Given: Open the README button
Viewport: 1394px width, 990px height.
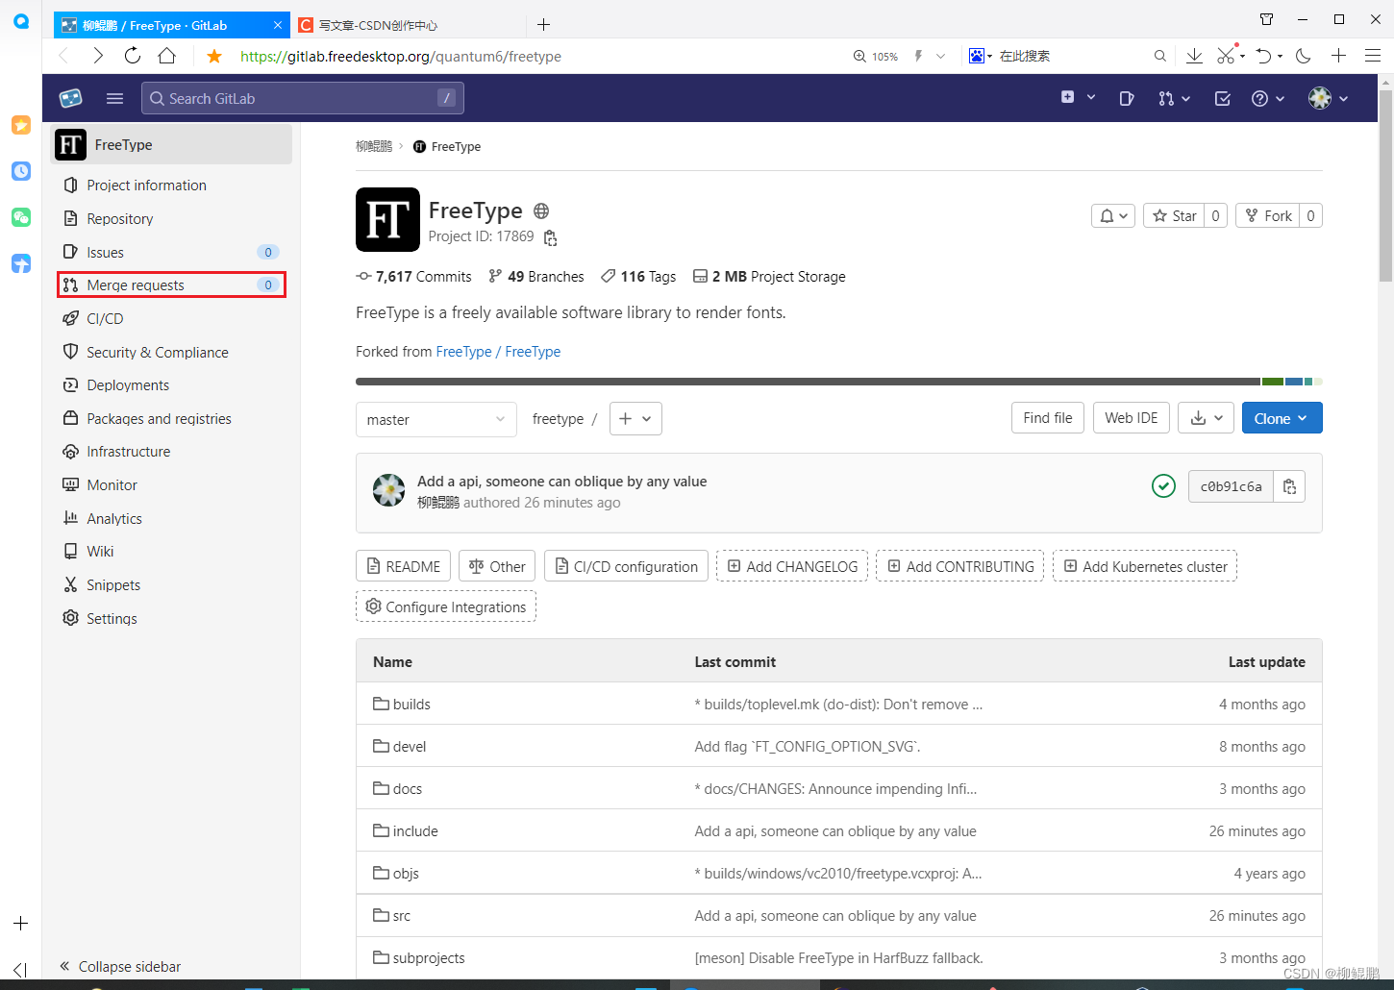Looking at the screenshot, I should tap(404, 566).
